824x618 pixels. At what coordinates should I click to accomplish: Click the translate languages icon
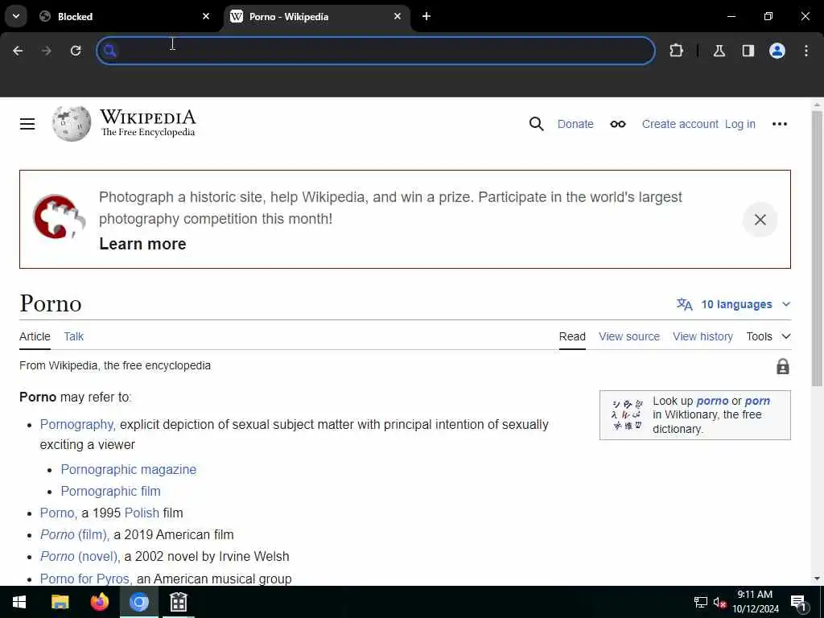pyautogui.click(x=684, y=304)
